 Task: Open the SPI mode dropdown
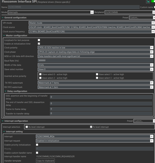[92, 23]
